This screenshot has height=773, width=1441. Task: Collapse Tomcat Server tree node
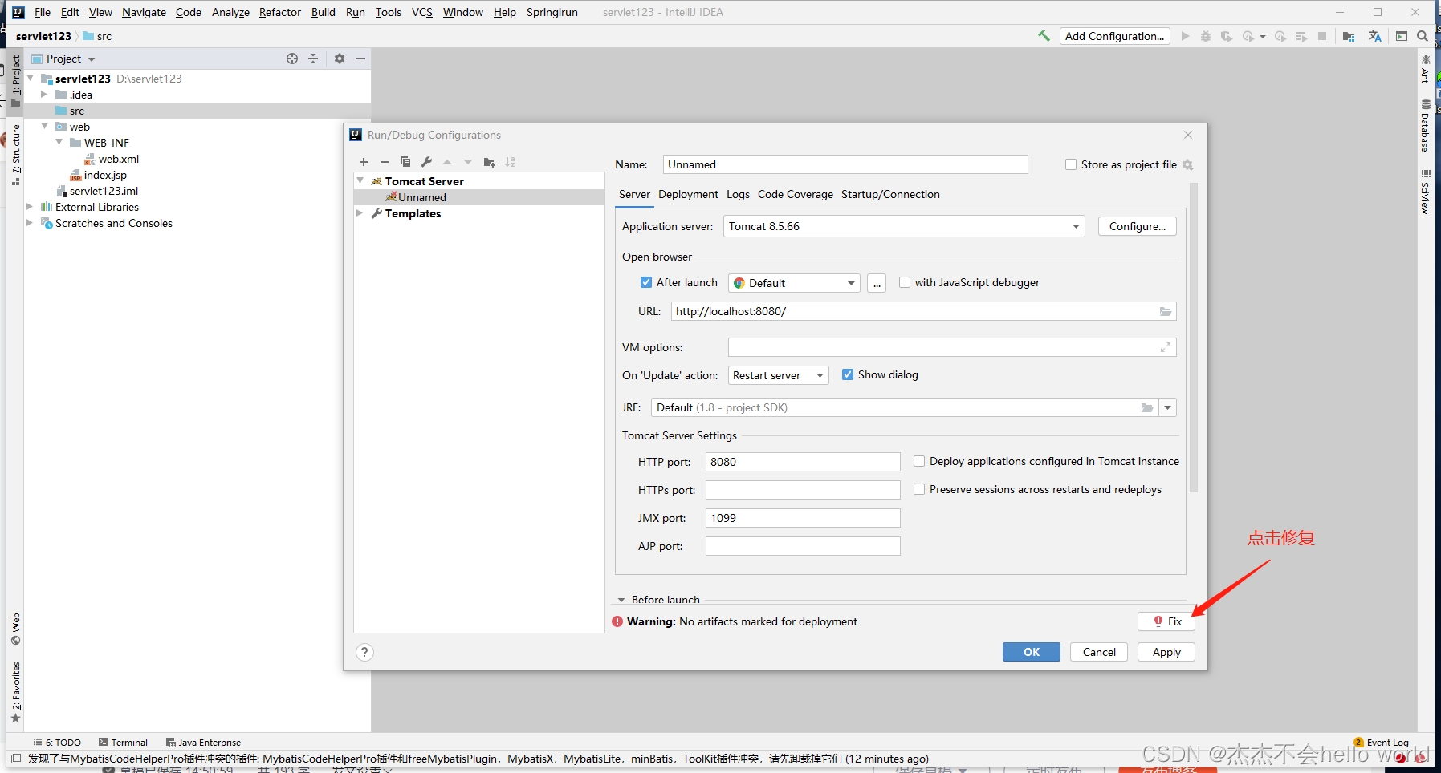point(360,181)
